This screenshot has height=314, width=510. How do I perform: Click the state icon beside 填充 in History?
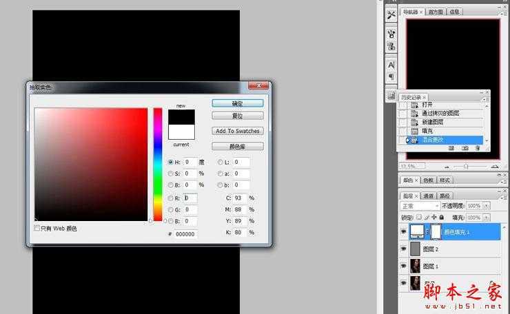[414, 131]
